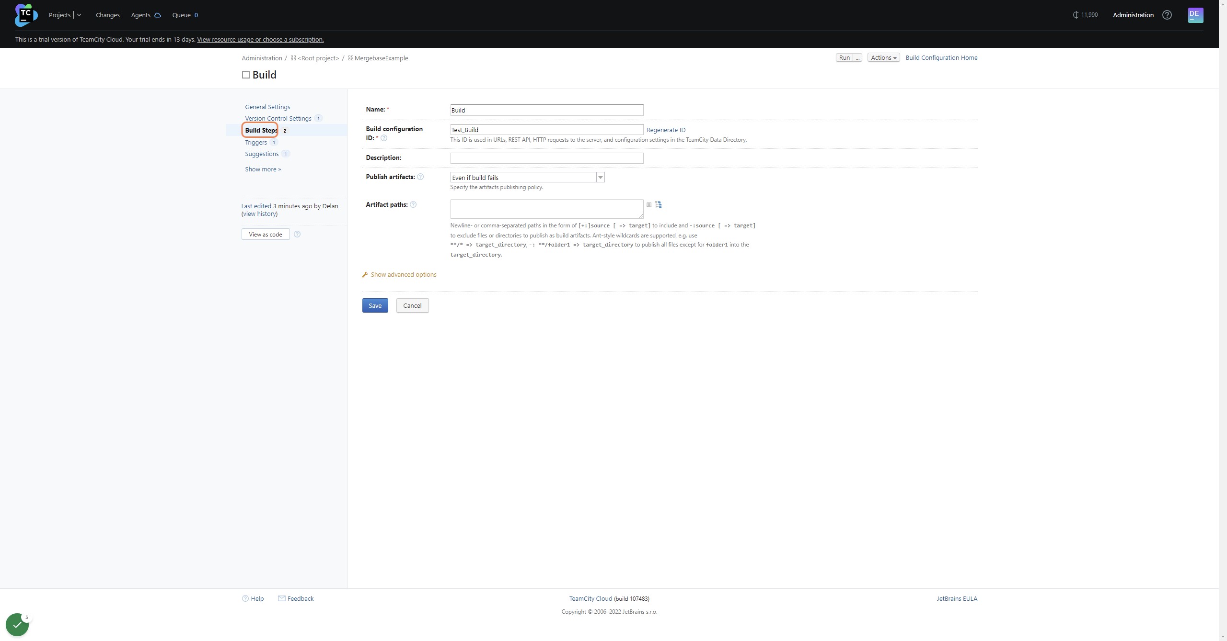Focus the Name input field
The height and width of the screenshot is (641, 1227).
click(547, 110)
